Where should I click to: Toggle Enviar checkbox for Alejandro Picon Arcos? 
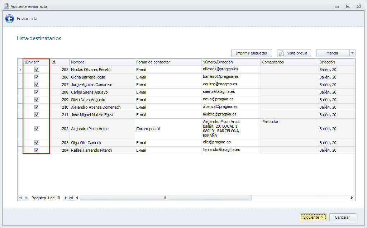37,128
